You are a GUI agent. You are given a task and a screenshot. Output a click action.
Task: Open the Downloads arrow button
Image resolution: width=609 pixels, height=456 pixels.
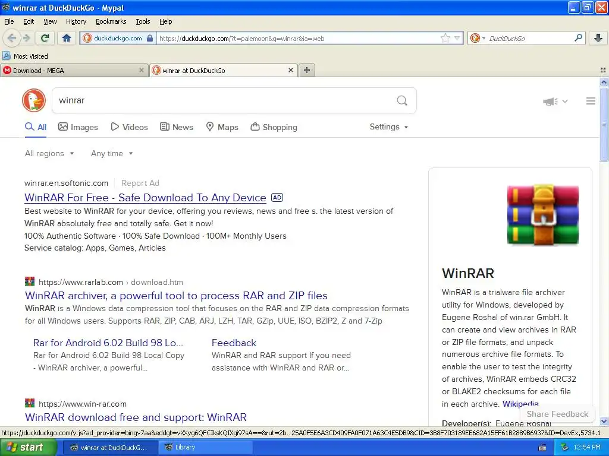tap(598, 38)
